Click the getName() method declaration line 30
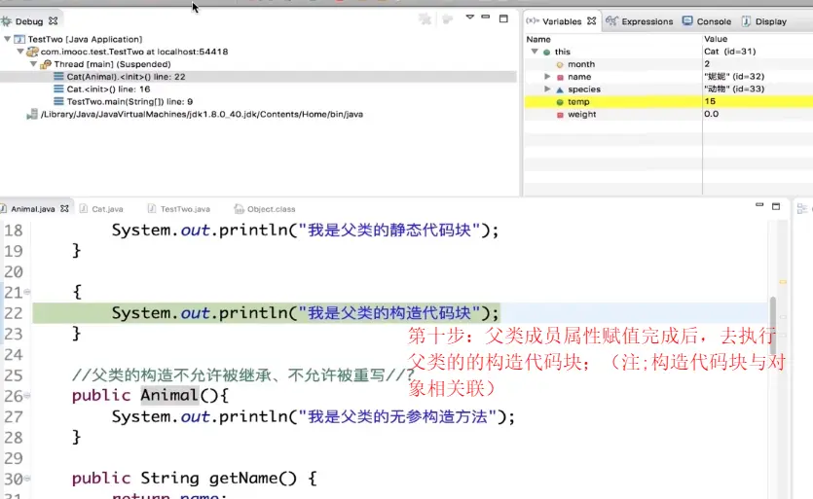 [195, 479]
